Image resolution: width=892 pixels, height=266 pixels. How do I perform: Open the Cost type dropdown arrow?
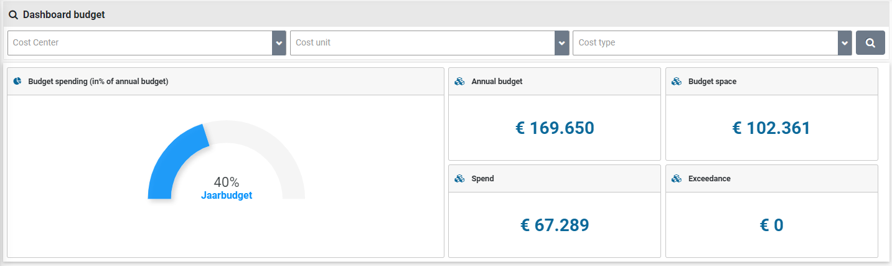click(x=845, y=43)
